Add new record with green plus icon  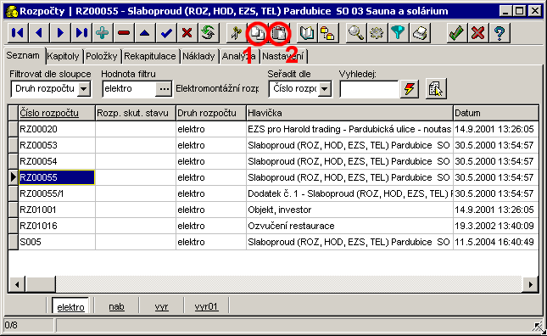(103, 33)
